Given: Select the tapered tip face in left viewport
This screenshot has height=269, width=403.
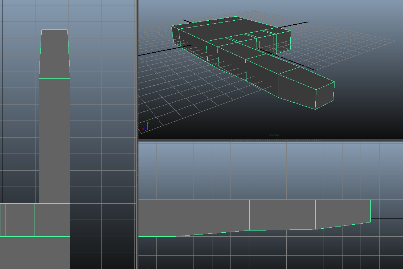Looking at the screenshot, I should (54, 54).
